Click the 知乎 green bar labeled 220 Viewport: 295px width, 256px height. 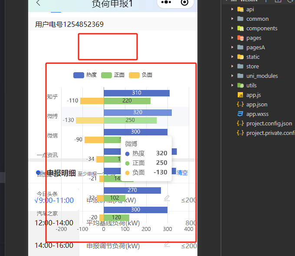pos(127,101)
